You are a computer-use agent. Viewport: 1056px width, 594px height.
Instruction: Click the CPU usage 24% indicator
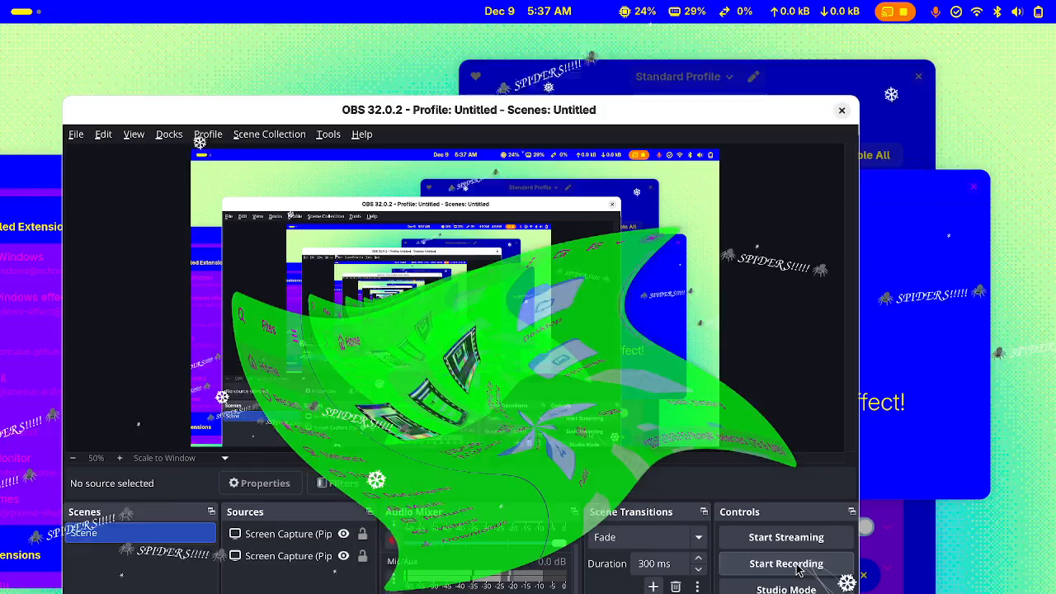(638, 12)
